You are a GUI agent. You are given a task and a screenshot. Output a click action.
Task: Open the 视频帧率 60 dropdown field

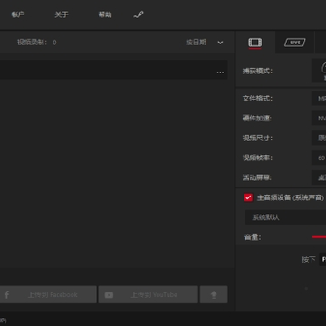click(319, 158)
